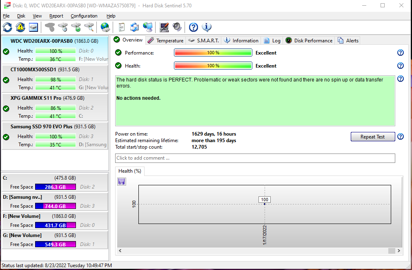Click green check icon of XPG GAMMIX S11 Pro
The height and width of the screenshot is (270, 412).
click(6, 108)
